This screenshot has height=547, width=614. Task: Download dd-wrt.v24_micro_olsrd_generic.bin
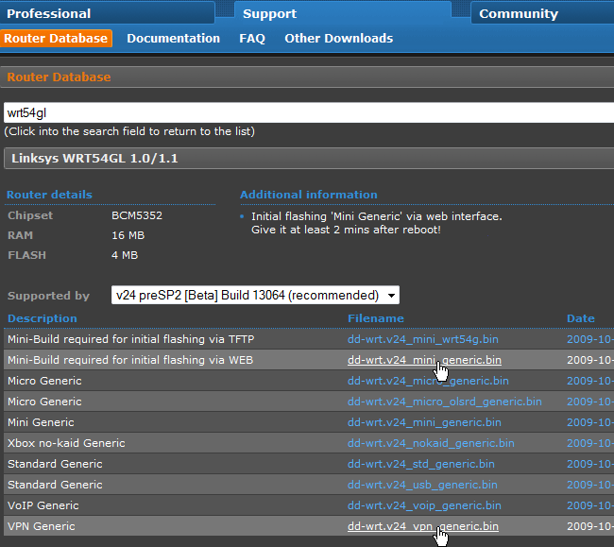[445, 402]
